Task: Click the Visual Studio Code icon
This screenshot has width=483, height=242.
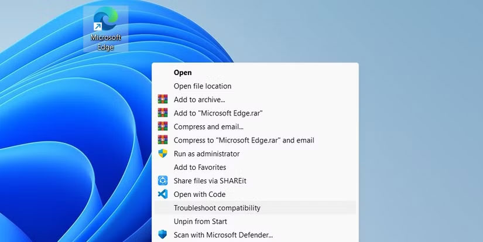Action: tap(163, 195)
